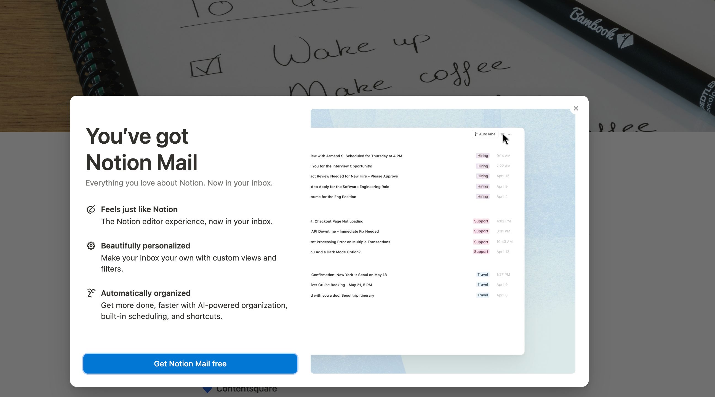
Task: Click Hiring label on 9:14 AM email
Action: pyautogui.click(x=482, y=156)
